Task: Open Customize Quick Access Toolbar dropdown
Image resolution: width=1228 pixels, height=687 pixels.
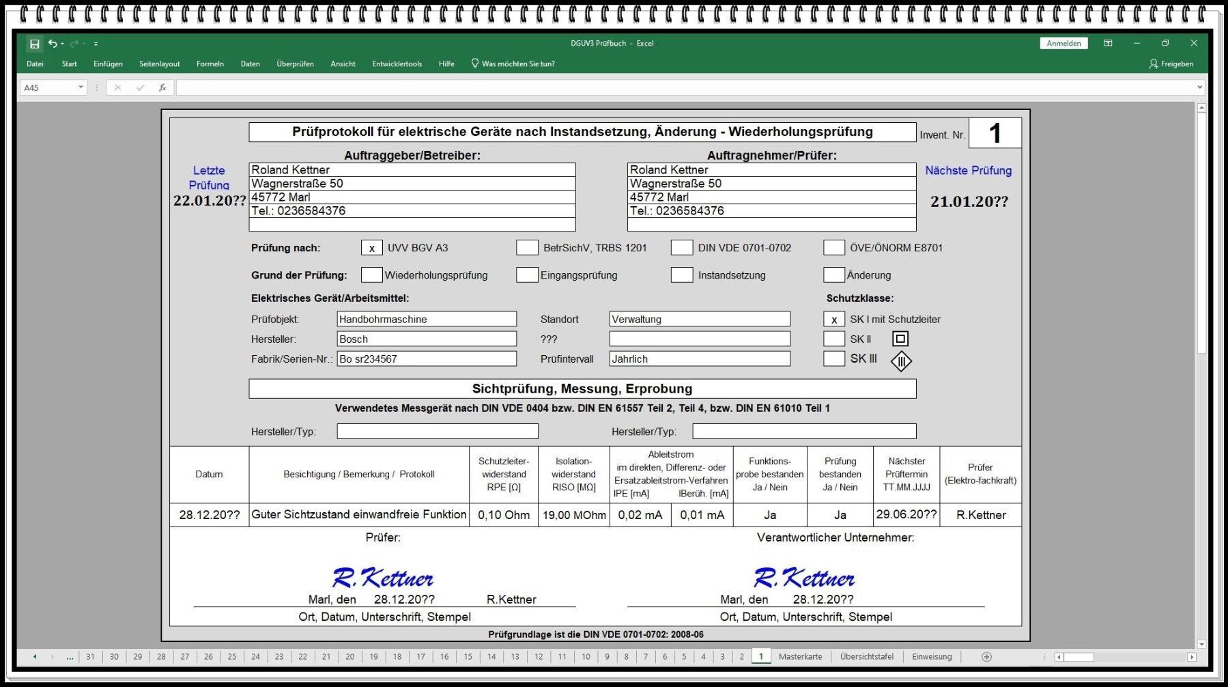Action: (96, 44)
